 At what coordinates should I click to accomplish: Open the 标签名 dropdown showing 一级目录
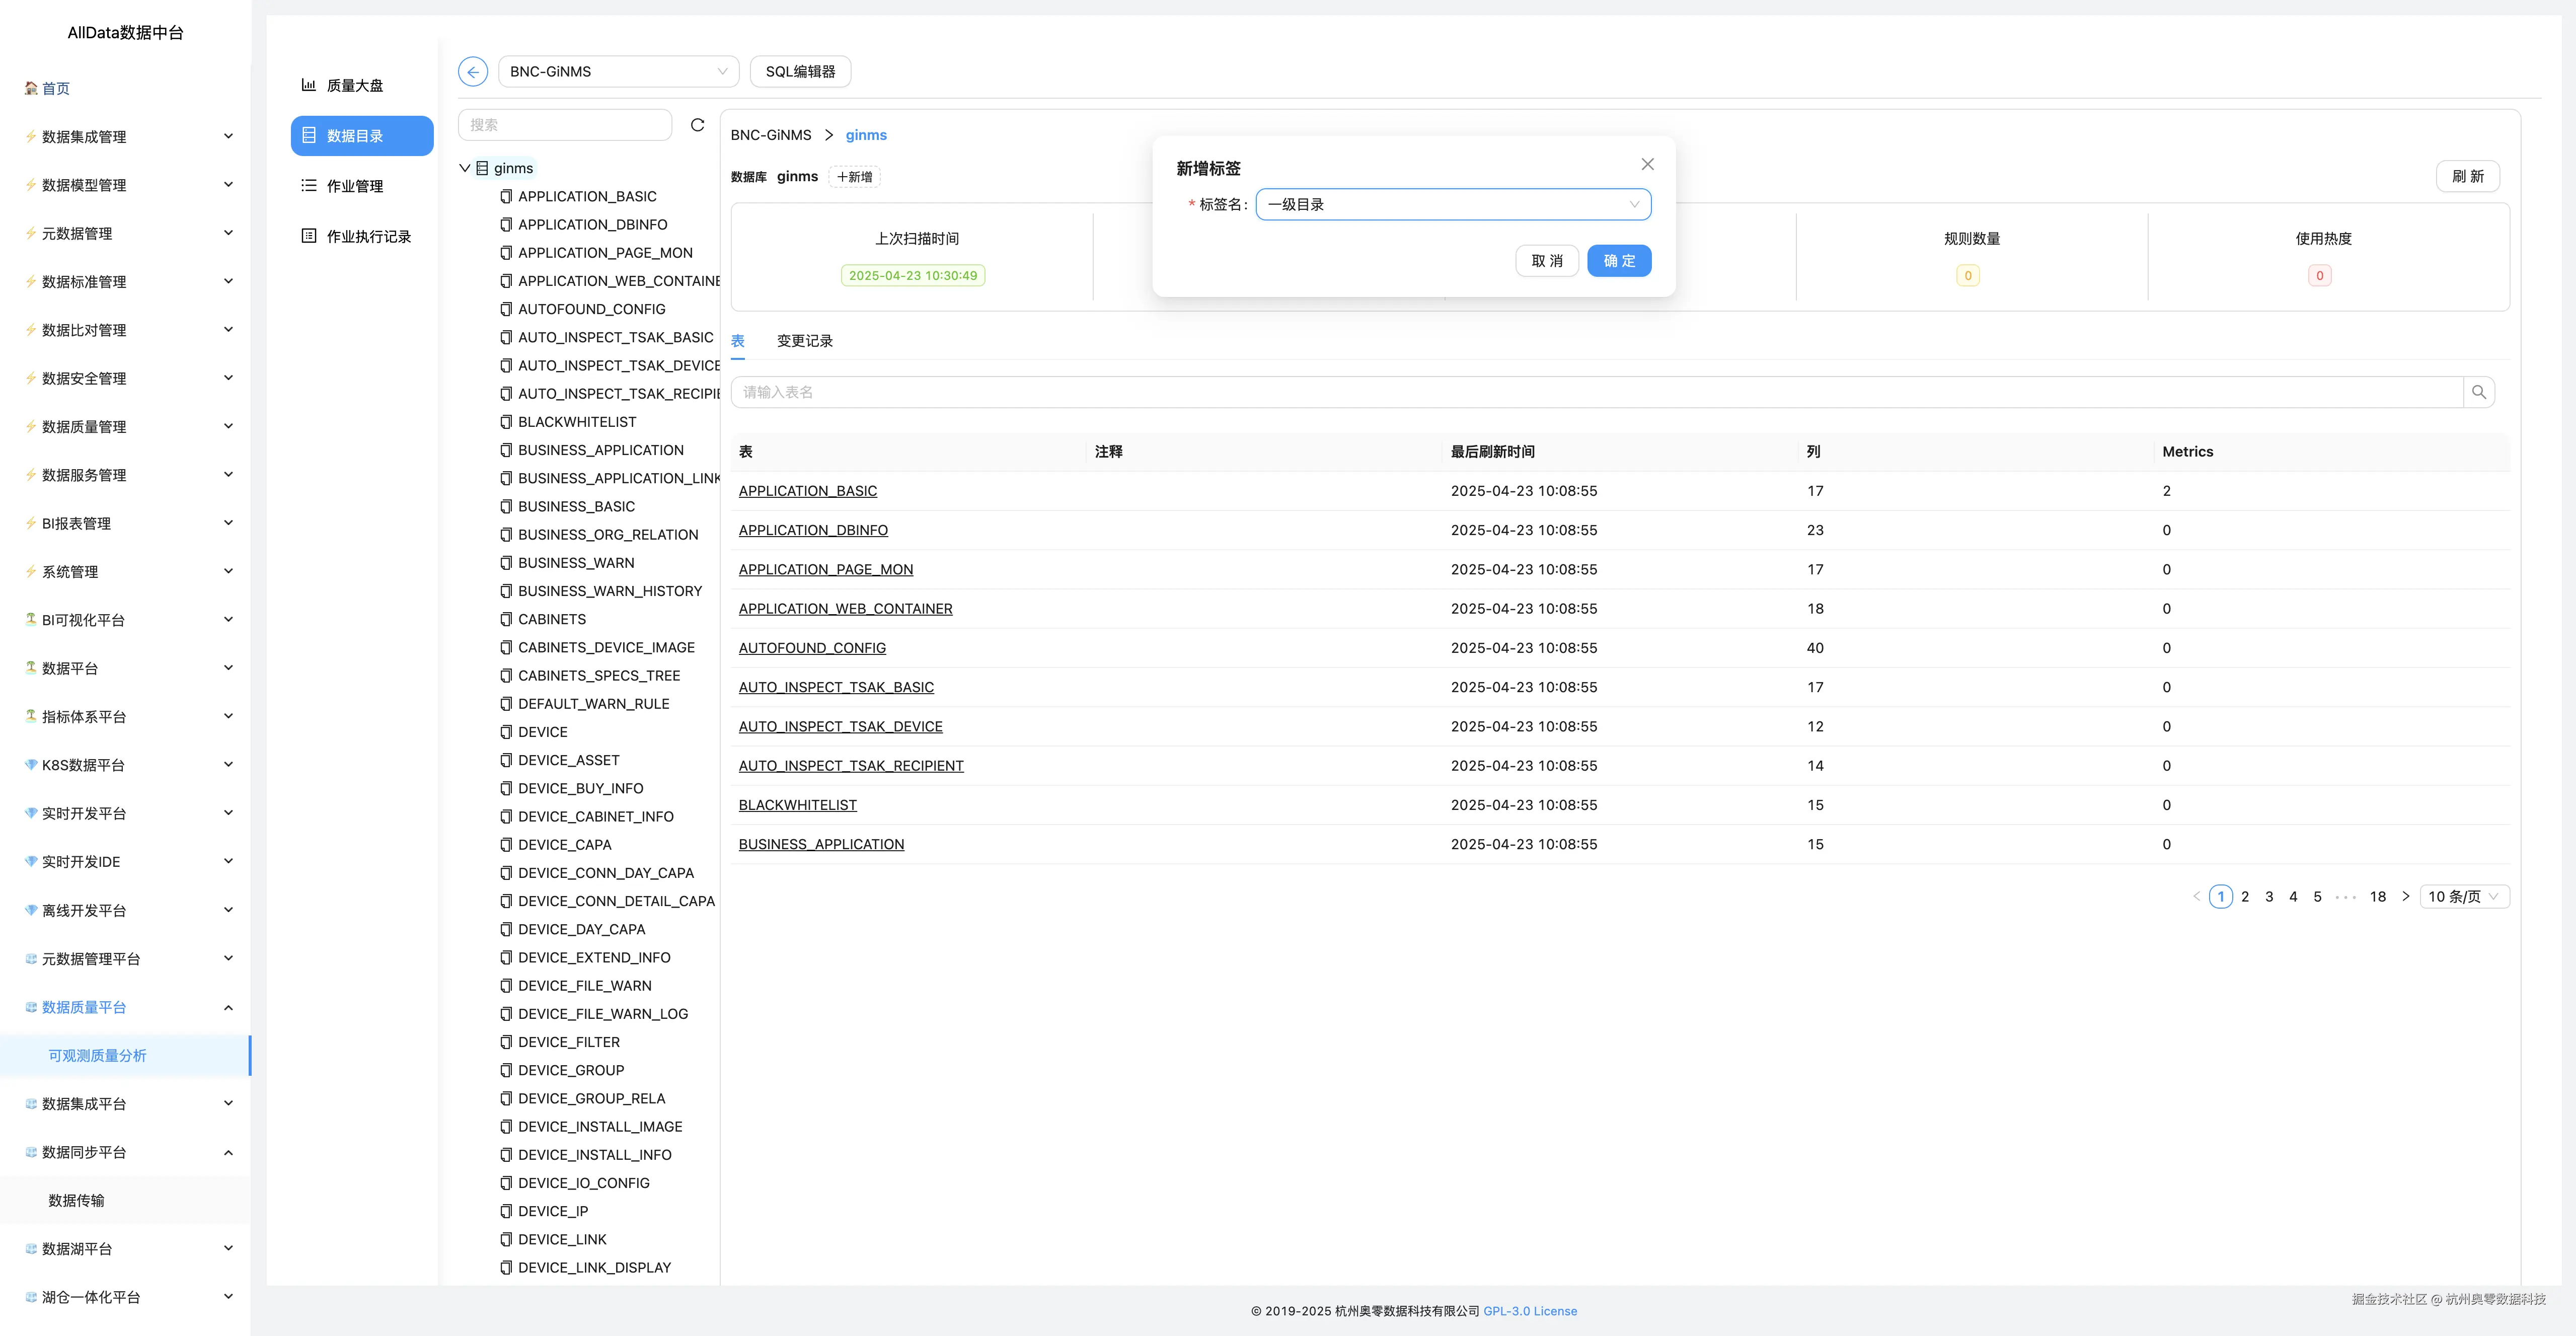coord(1452,205)
